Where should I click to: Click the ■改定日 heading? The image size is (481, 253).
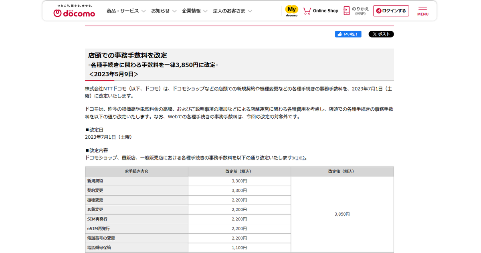[x=94, y=130]
